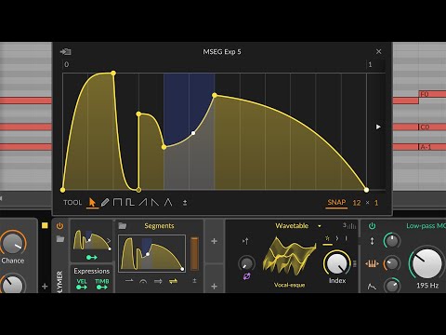Add a modulator with the upper plus button
The image size is (446, 335).
tap(214, 241)
